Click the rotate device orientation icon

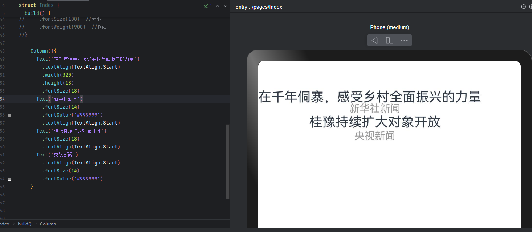[x=390, y=40]
